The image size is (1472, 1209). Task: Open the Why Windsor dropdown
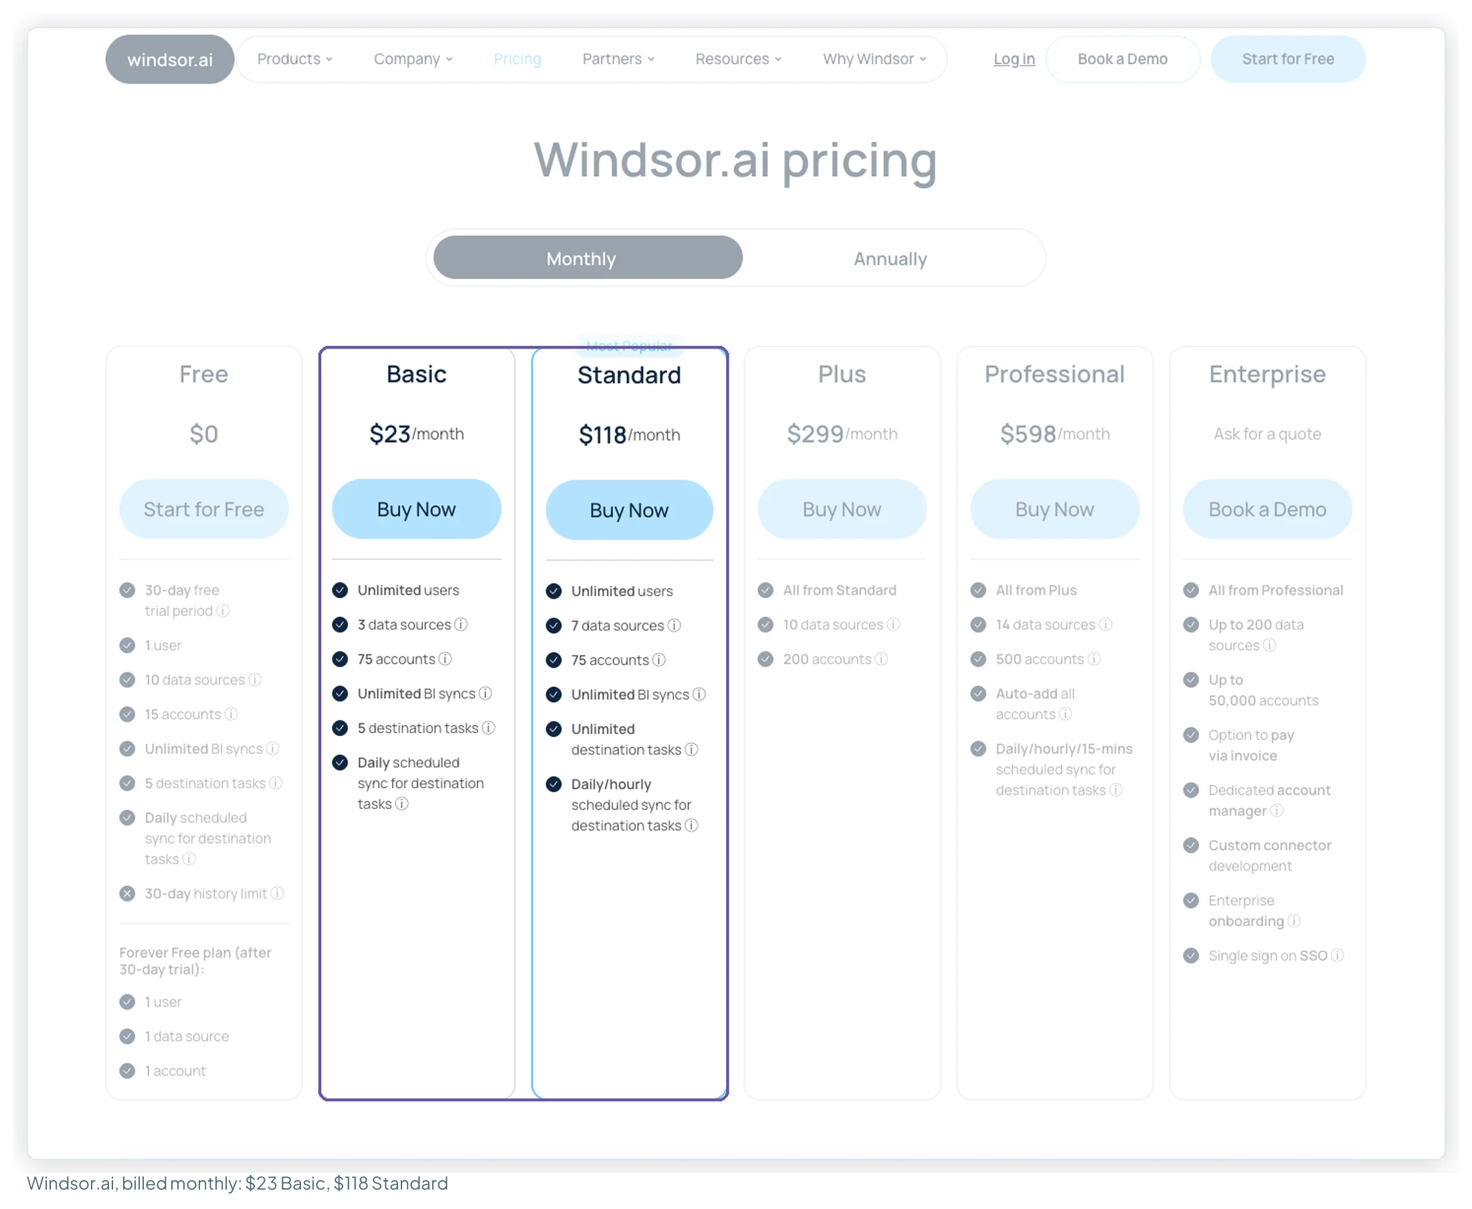click(875, 59)
